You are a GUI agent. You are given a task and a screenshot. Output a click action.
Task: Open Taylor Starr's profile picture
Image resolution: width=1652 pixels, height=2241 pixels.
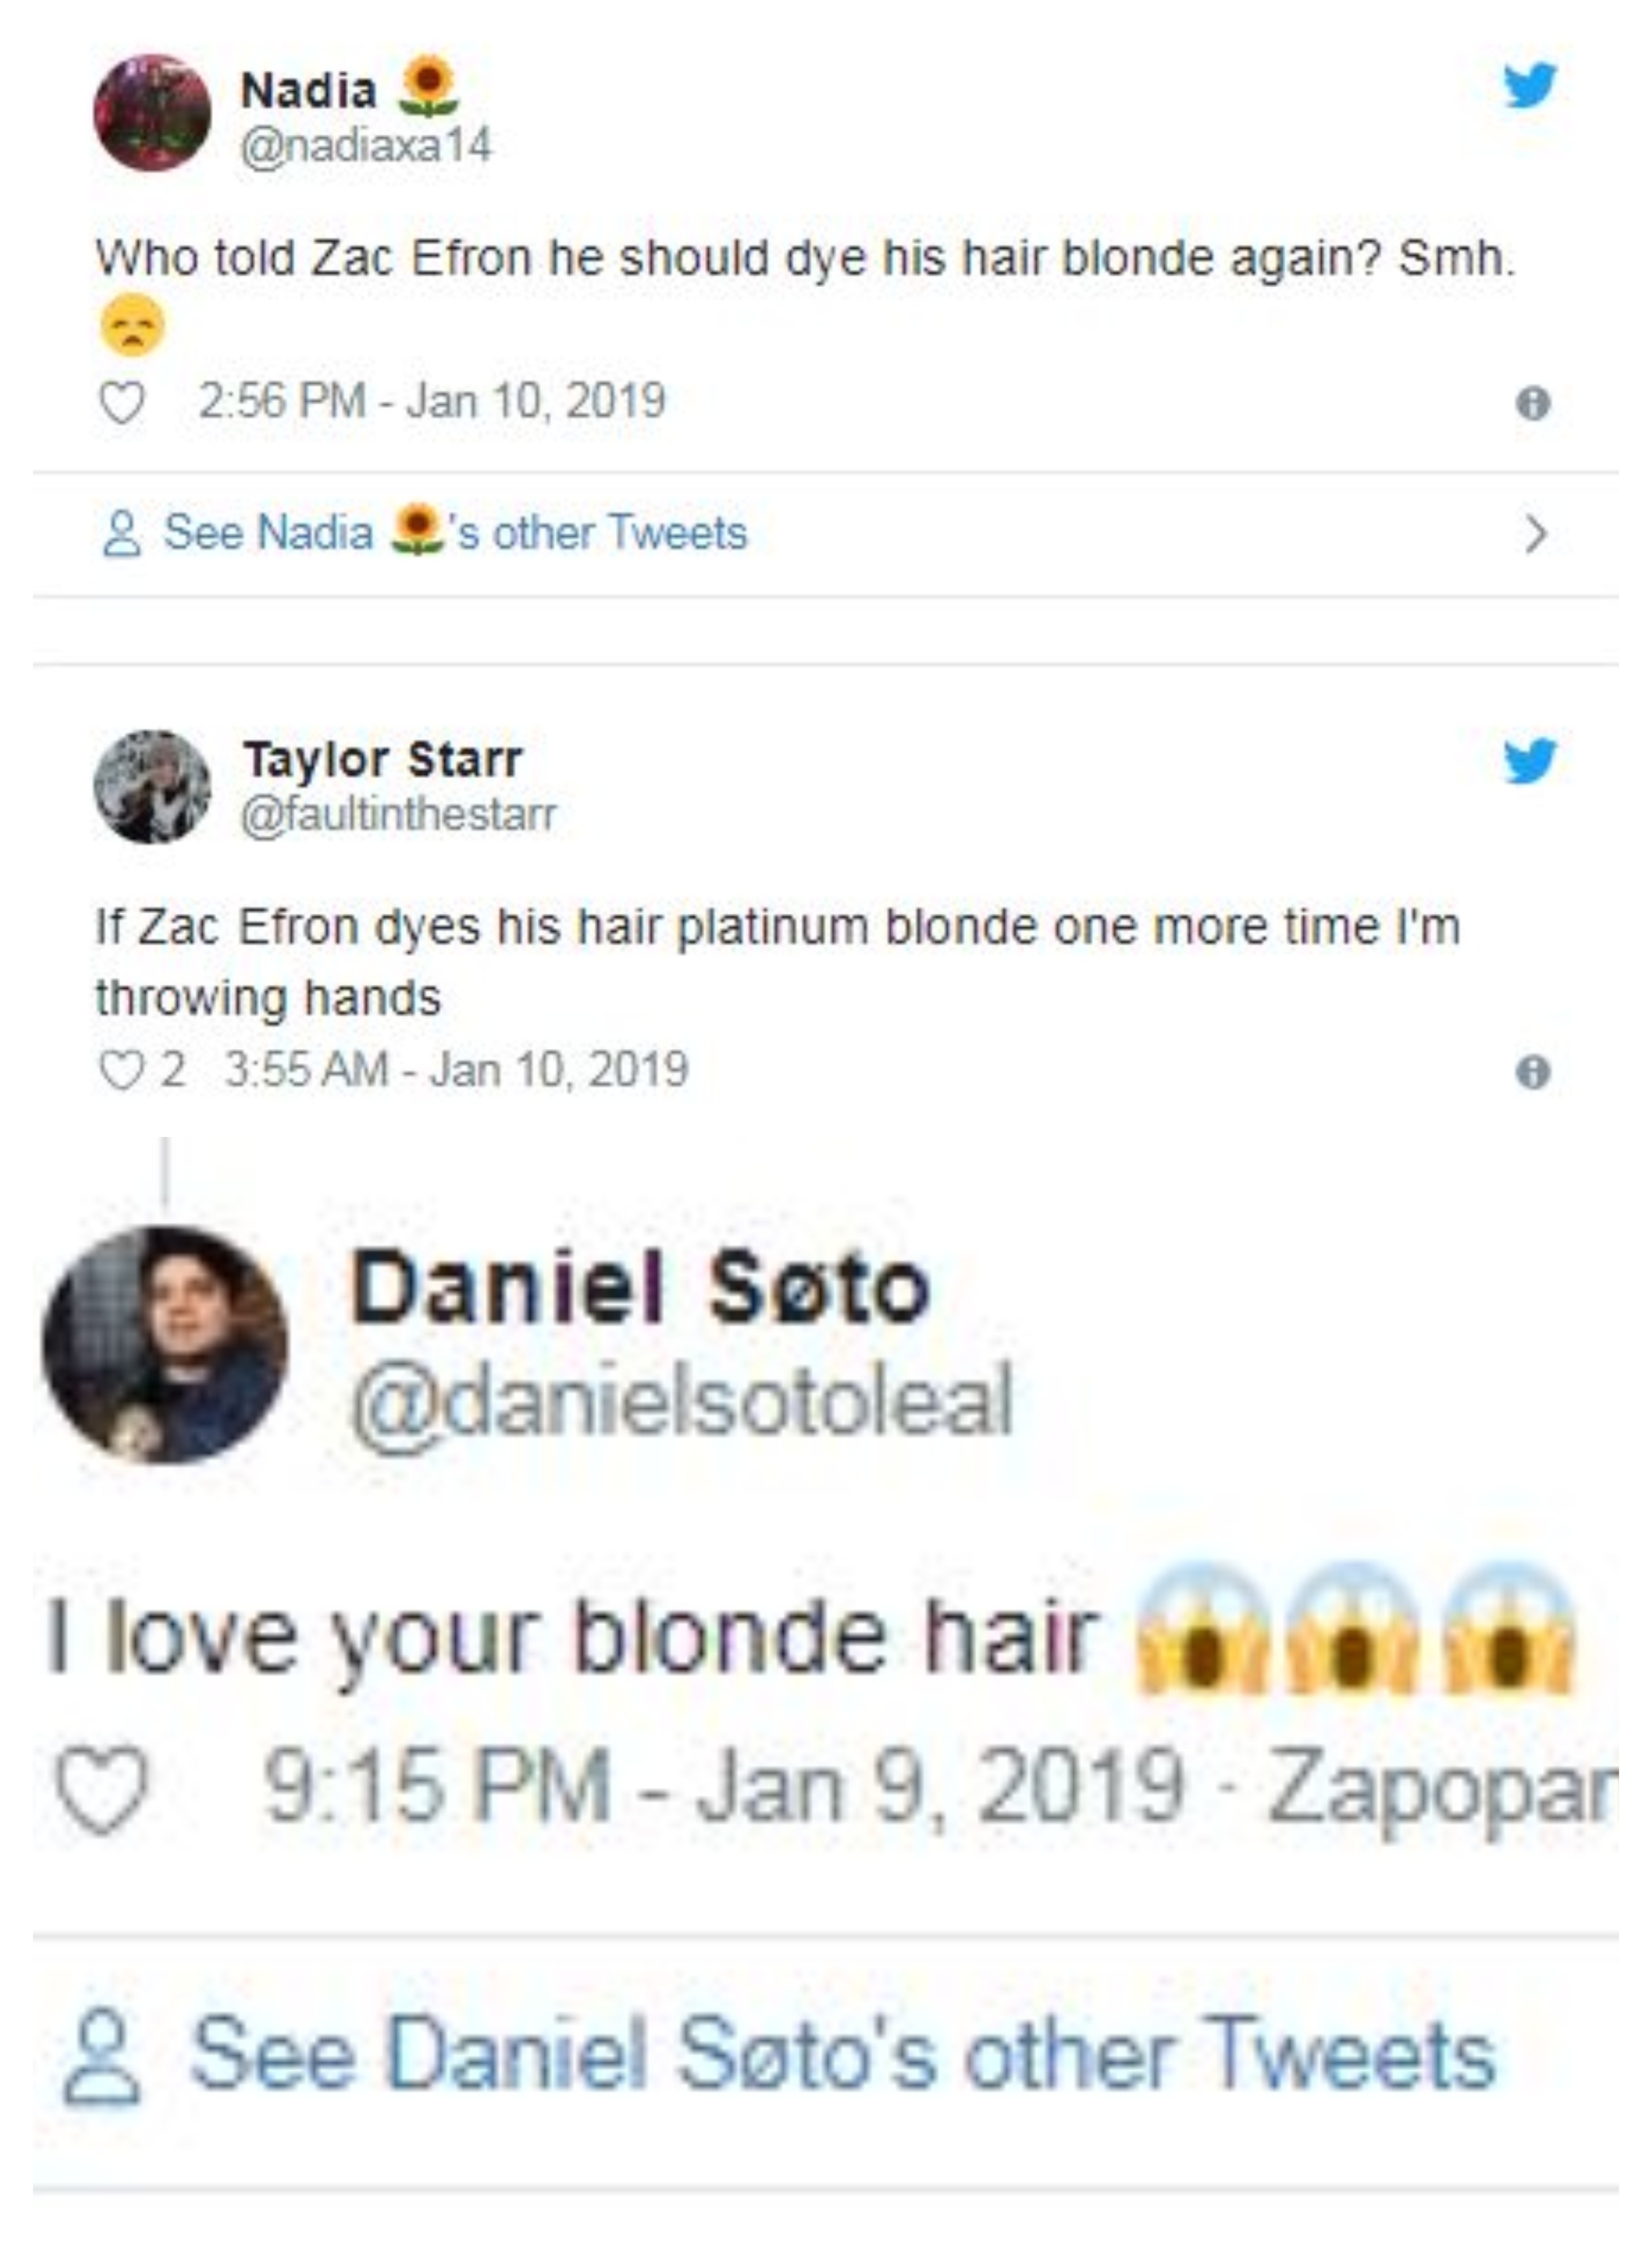pos(152,787)
